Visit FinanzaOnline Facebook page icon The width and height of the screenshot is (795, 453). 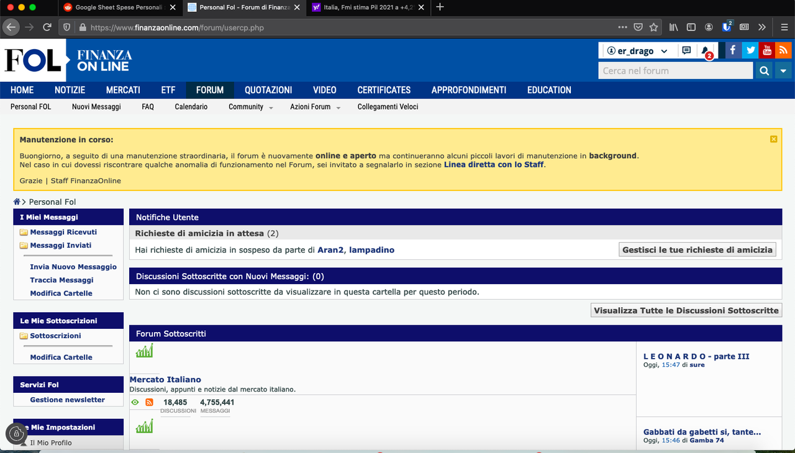coord(733,50)
